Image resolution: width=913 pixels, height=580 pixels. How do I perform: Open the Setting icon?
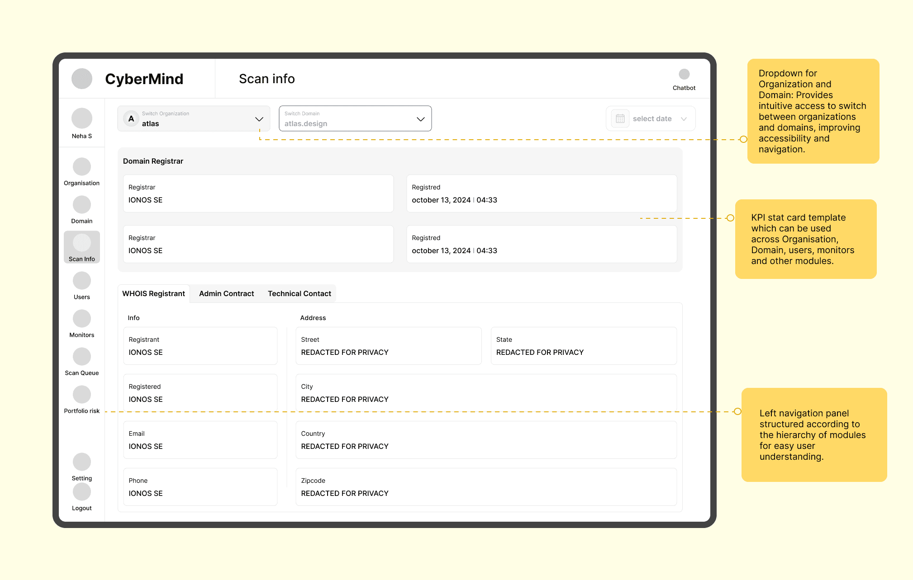click(x=82, y=462)
